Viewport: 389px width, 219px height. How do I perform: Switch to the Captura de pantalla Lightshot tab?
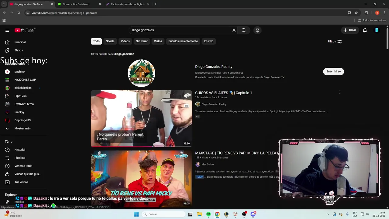click(128, 4)
